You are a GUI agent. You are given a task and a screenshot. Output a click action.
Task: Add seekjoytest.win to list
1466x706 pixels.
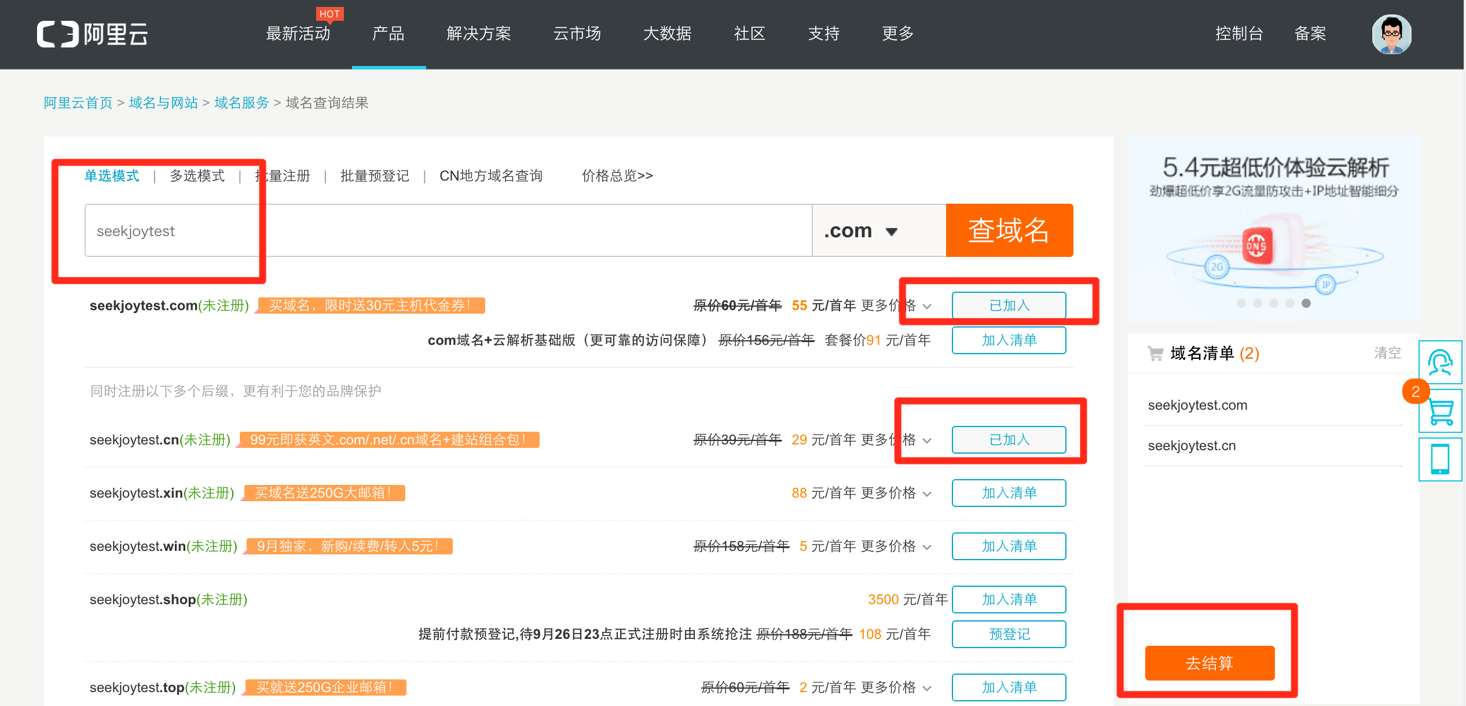pyautogui.click(x=1009, y=546)
